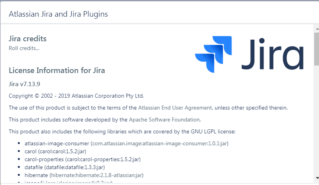This screenshot has height=185, width=319.
Task: Select the hibernate library entry
Action: click(x=84, y=175)
